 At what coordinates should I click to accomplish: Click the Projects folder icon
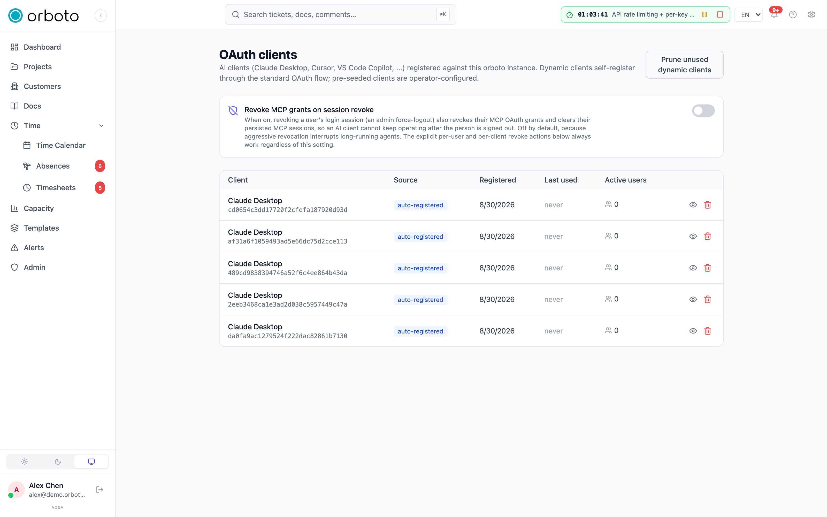tap(14, 67)
